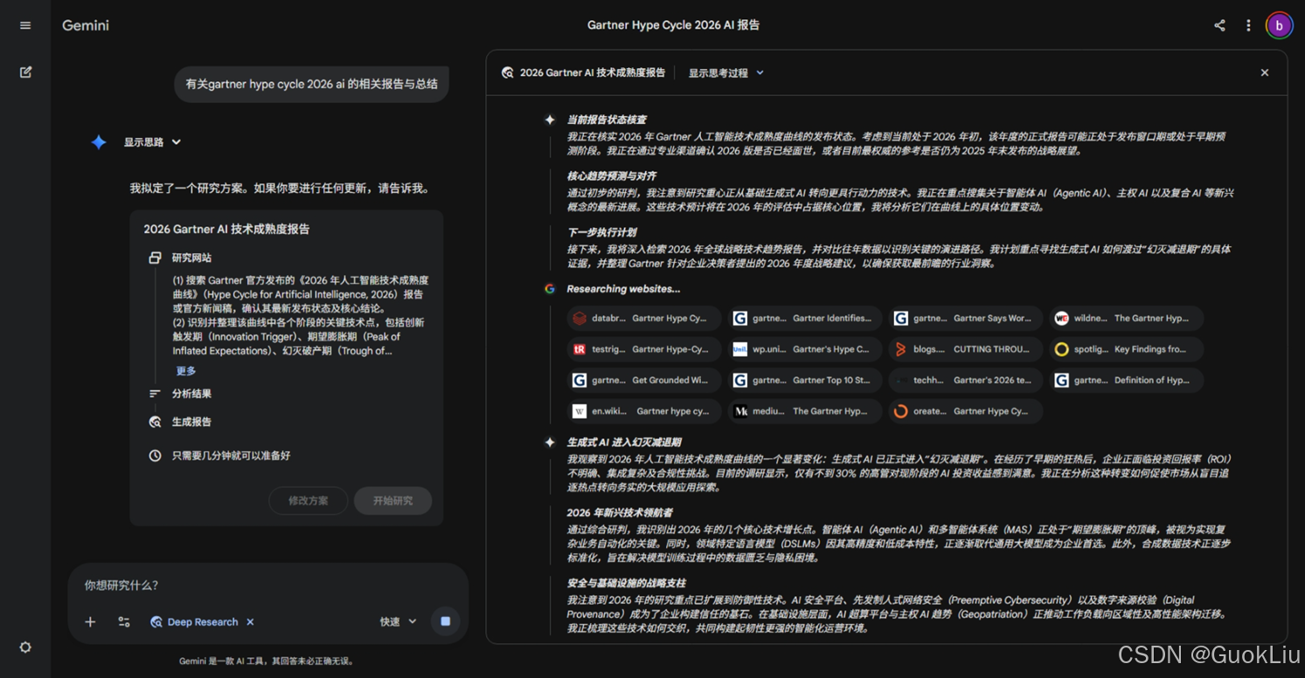The image size is (1305, 678).
Task: Click the 2026 年新兴技术领航者 heading
Action: (x=620, y=513)
